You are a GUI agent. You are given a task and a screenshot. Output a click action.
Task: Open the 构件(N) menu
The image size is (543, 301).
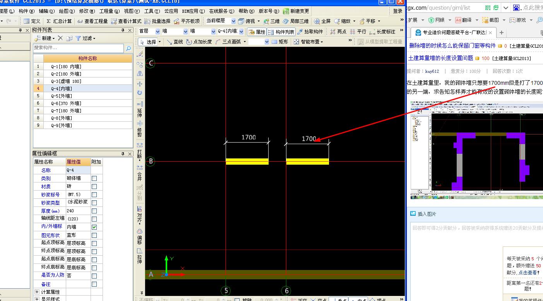point(26,11)
